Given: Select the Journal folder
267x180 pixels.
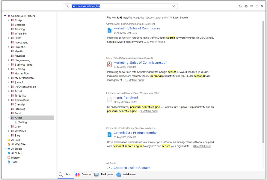Looking at the screenshot, I should (x=19, y=82).
